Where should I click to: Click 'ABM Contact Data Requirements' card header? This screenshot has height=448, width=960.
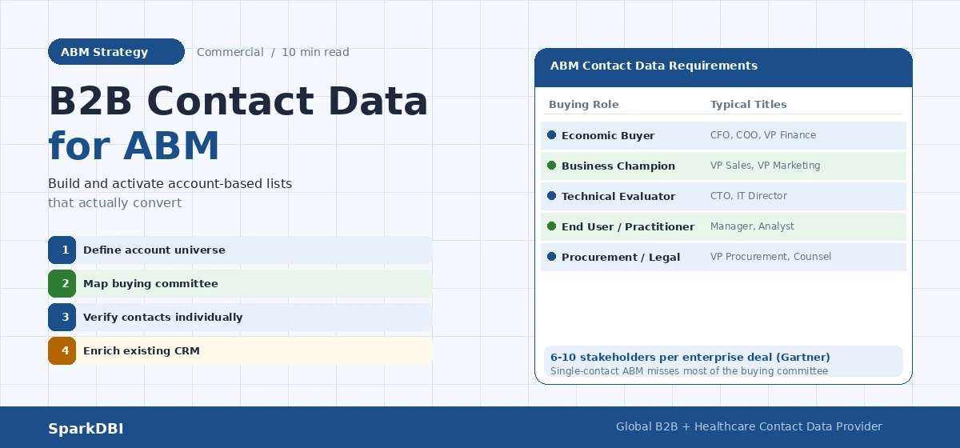[723, 67]
